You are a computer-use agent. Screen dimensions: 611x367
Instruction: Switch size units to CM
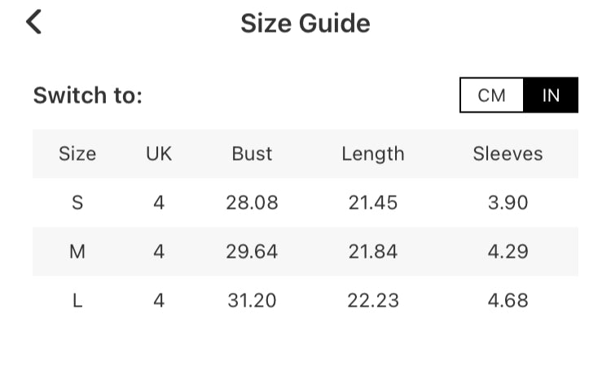[491, 95]
